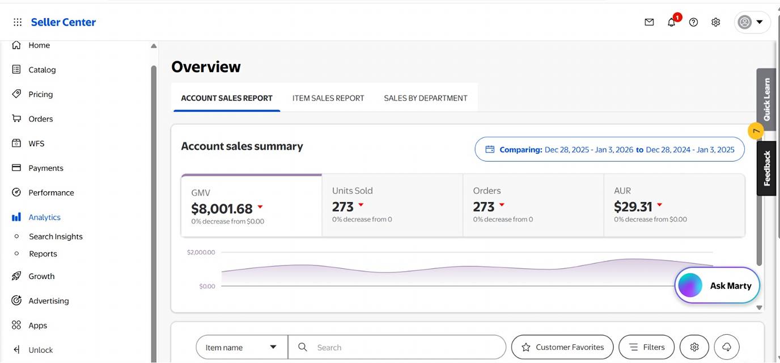Open the mail messages icon
This screenshot has width=780, height=363.
649,22
